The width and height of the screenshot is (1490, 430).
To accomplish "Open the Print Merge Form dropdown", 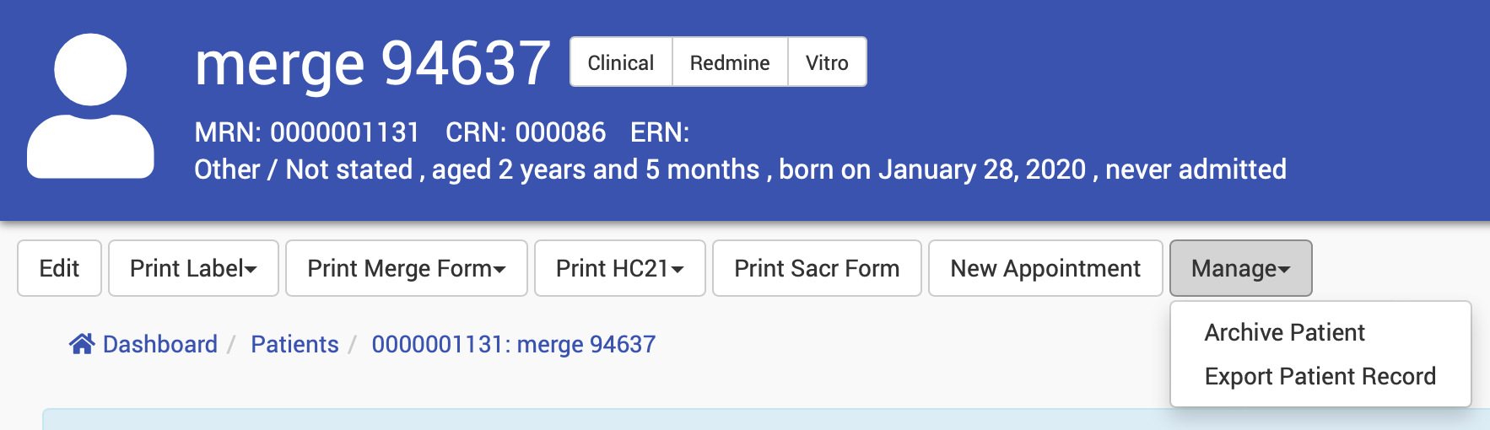I will [406, 268].
